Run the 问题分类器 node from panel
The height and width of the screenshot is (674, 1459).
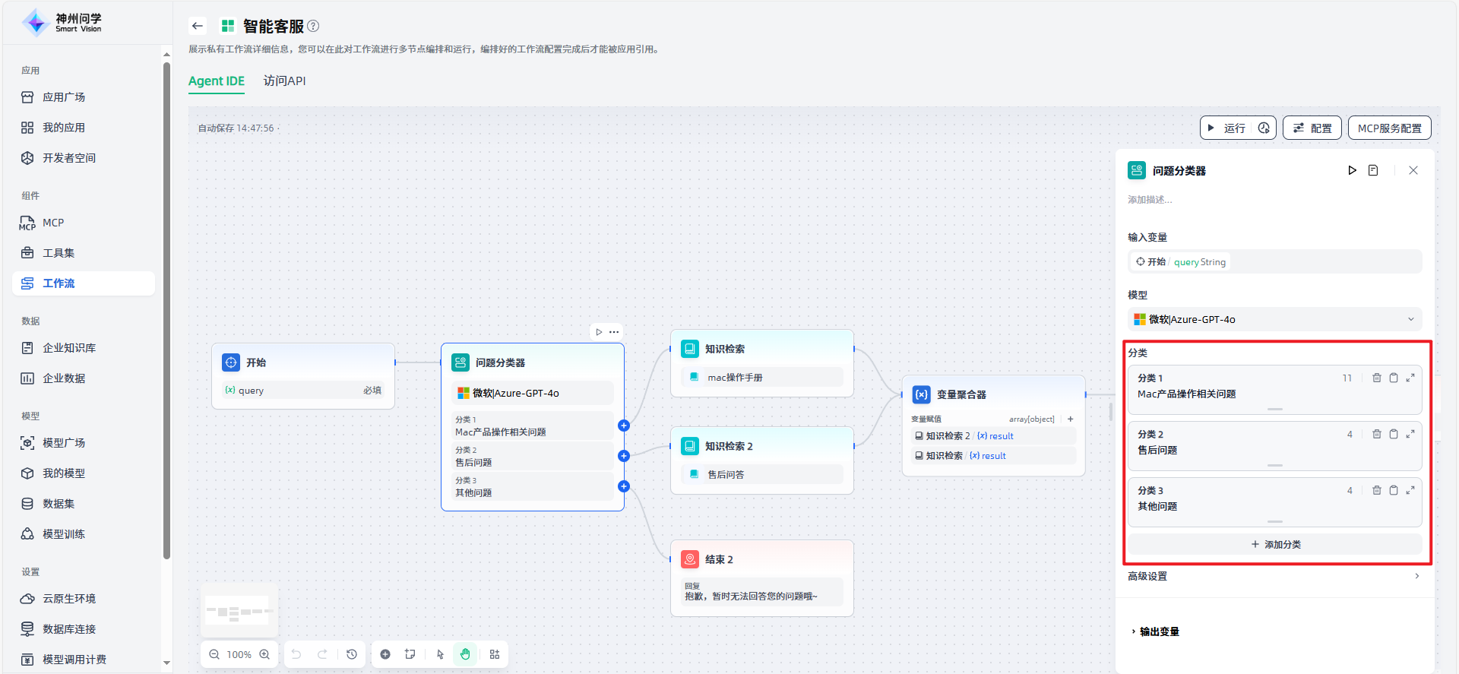pos(1352,170)
